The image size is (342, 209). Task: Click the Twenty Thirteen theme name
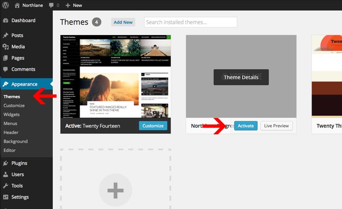[x=329, y=126]
